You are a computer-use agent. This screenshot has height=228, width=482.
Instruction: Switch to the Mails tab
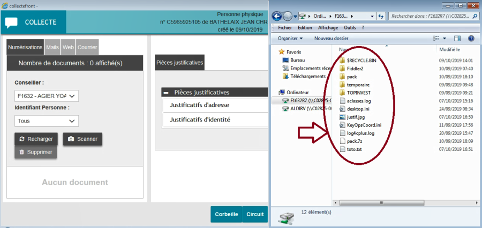point(52,47)
